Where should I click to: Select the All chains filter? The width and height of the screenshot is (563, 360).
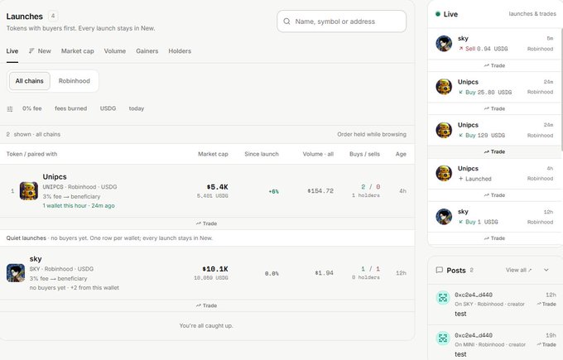click(x=30, y=81)
